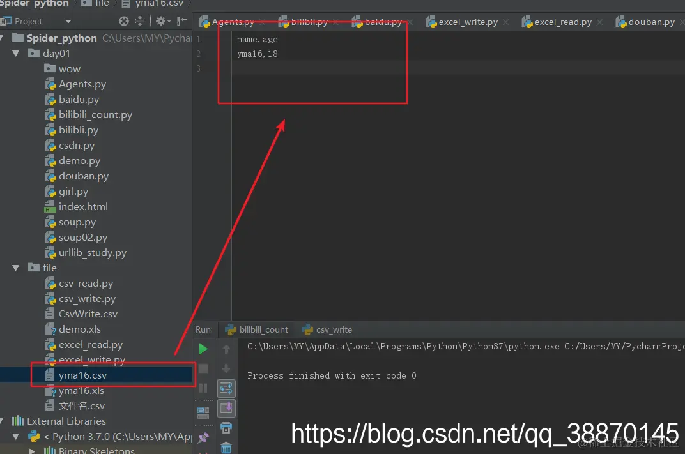The height and width of the screenshot is (454, 685).
Task: Collapse the Python 3.7.0 interpreter node
Action: [x=16, y=437]
